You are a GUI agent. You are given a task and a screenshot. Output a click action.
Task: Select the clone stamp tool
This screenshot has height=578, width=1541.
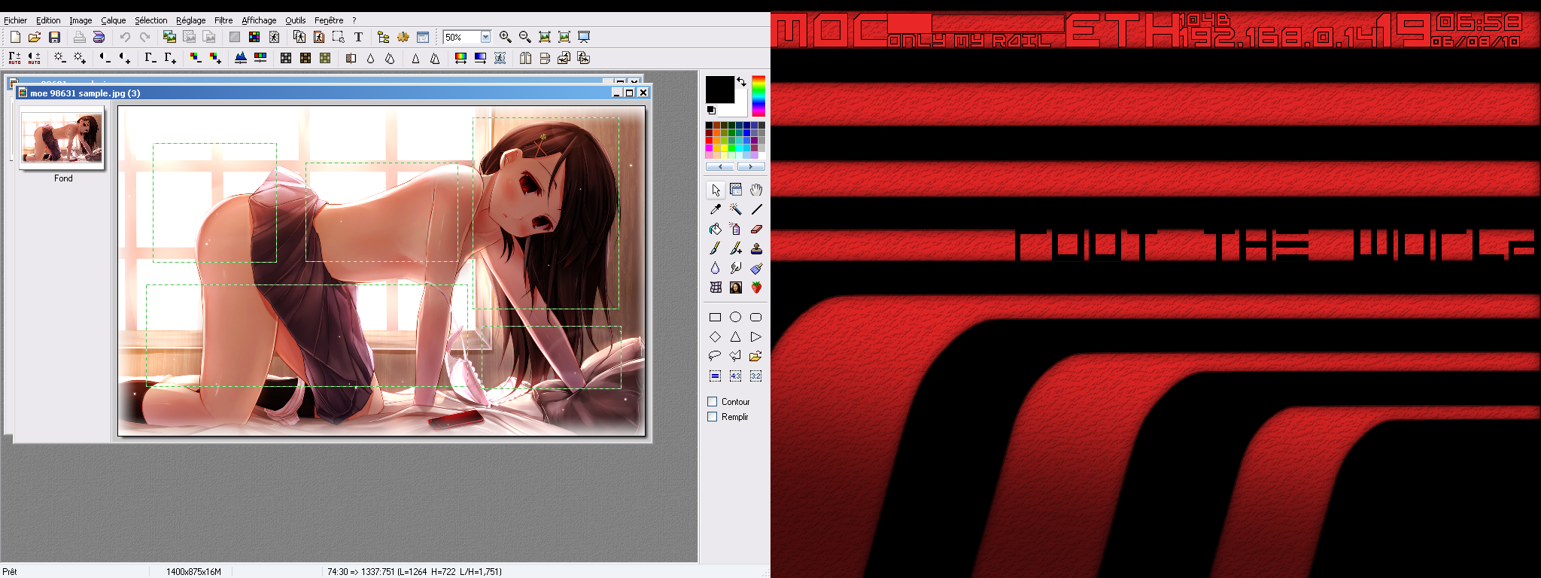click(756, 248)
